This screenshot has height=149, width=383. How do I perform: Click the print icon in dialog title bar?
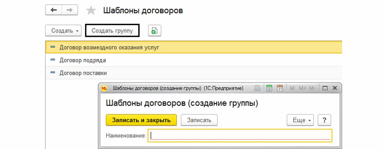point(258,88)
